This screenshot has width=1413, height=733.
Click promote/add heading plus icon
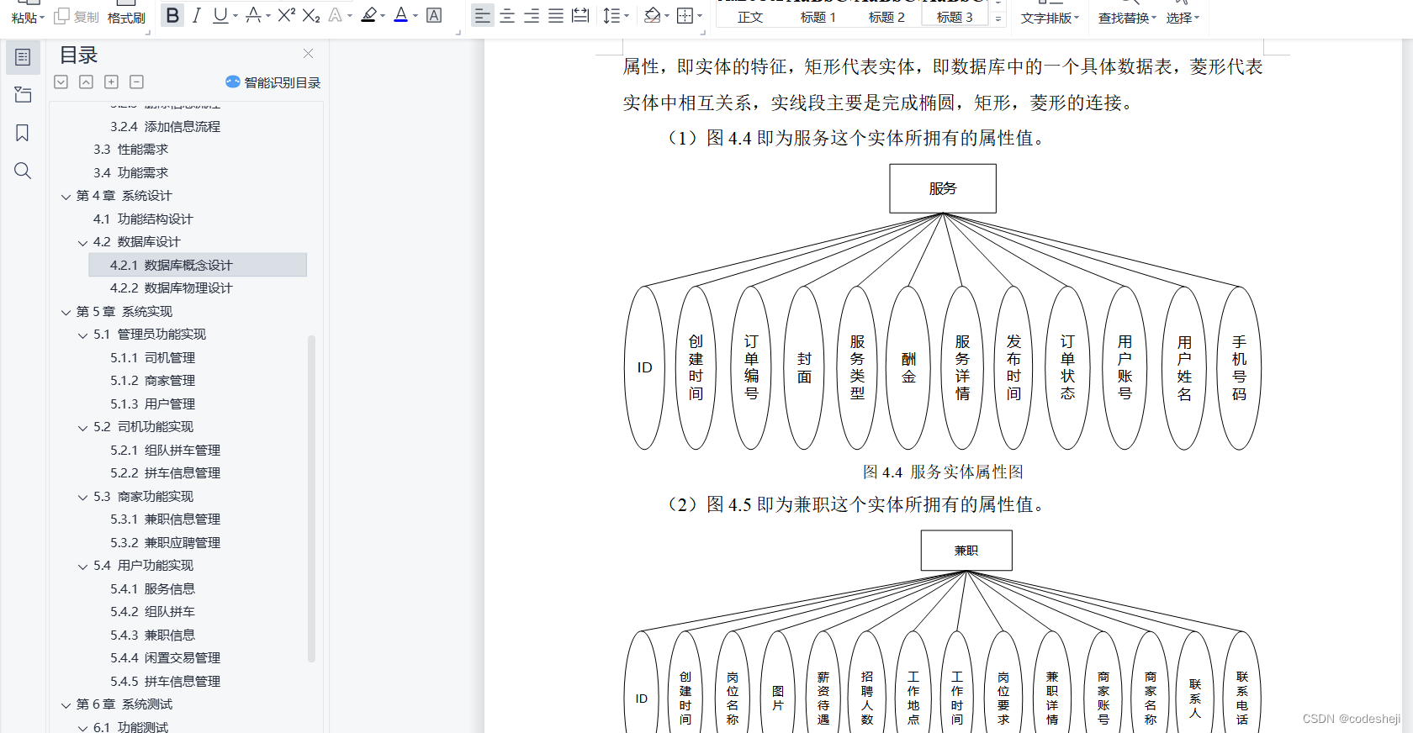(x=111, y=82)
